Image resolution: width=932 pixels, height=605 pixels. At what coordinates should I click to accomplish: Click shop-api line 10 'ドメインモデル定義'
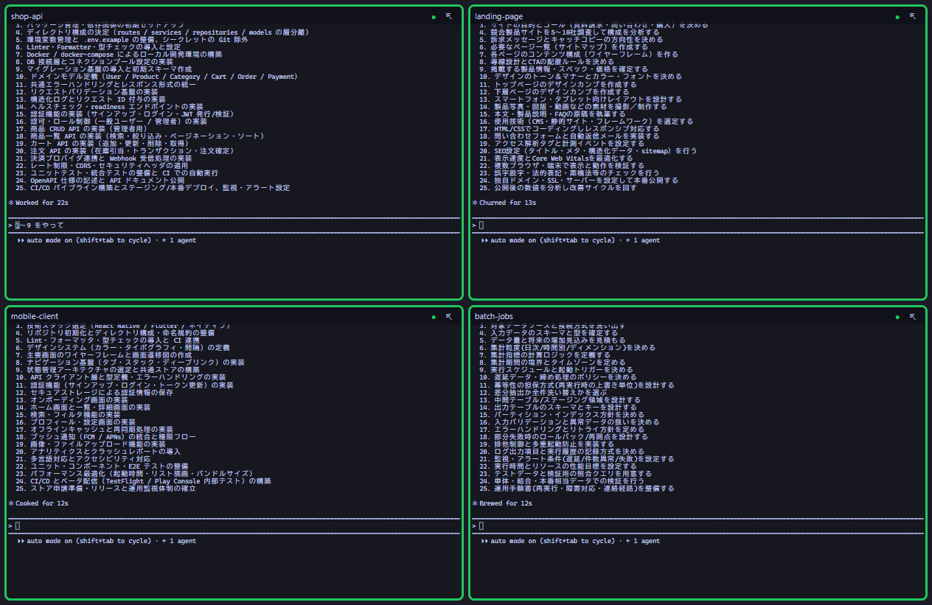click(156, 77)
